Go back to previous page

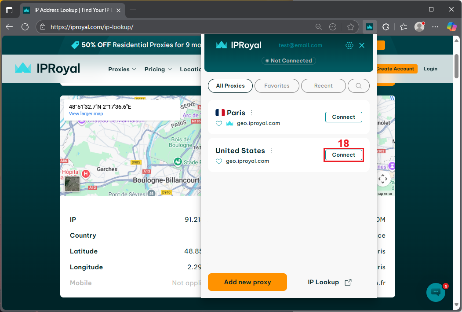[9, 27]
